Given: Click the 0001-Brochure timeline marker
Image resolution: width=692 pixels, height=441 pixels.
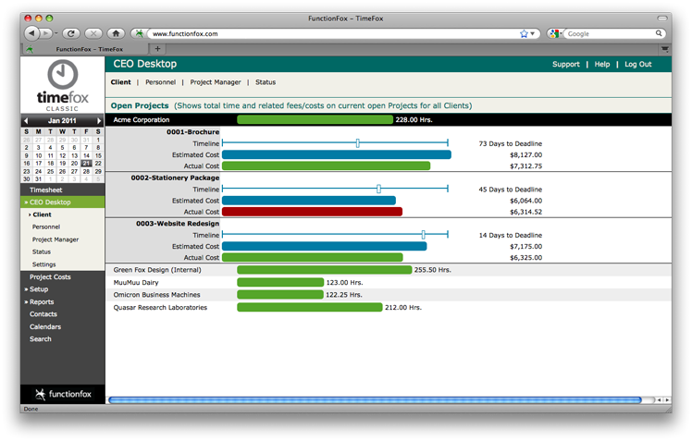Looking at the screenshot, I should [x=357, y=143].
